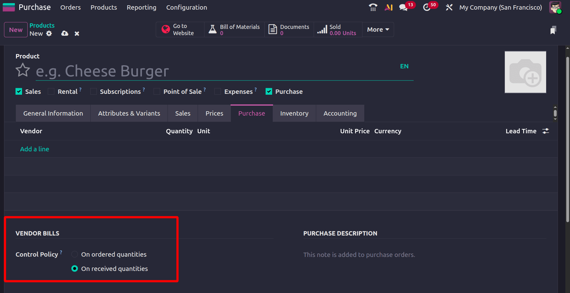570x293 pixels.
Task: Open the user avatar account menu
Action: 555,7
